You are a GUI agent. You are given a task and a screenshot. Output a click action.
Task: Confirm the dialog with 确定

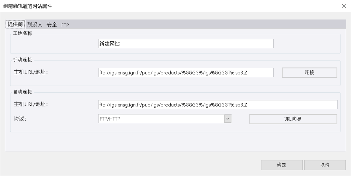click(281, 165)
